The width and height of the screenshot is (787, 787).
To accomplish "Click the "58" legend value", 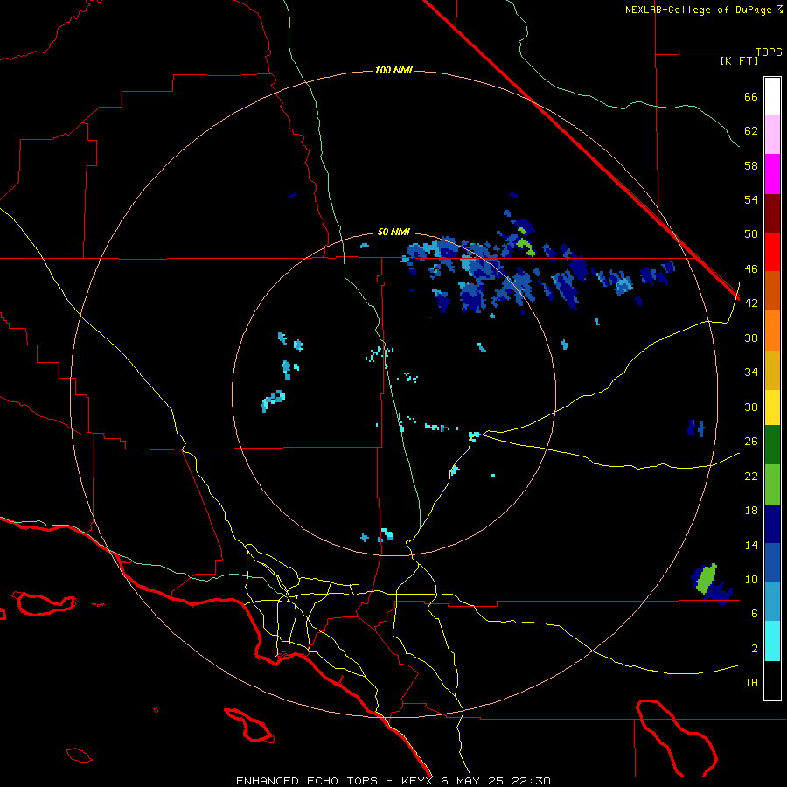I will click(751, 165).
